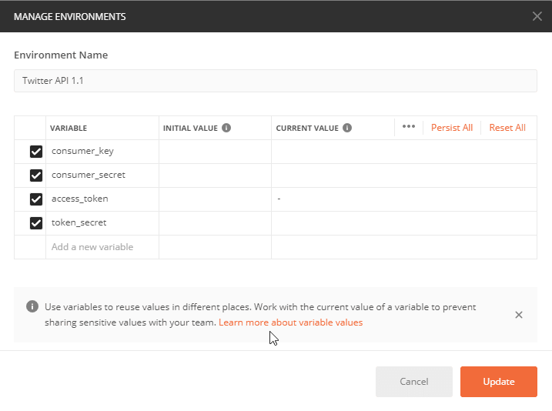Viewport: 552px width, 411px height.
Task: Edit consumer_secret initial value cell
Action: [x=215, y=175]
